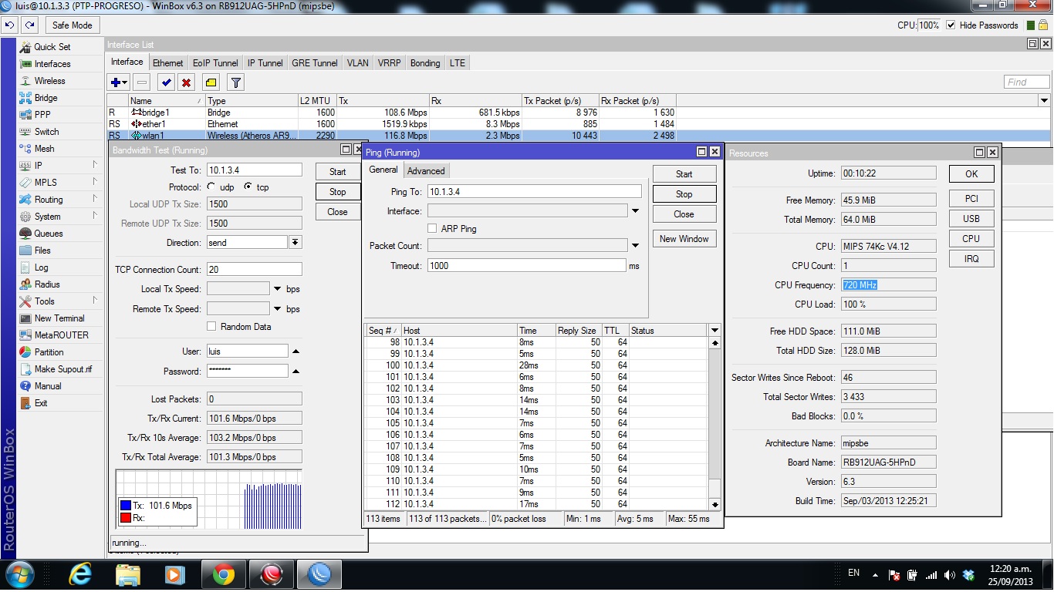
Task: Expand the Remote Tx Speed field
Action: (x=277, y=309)
